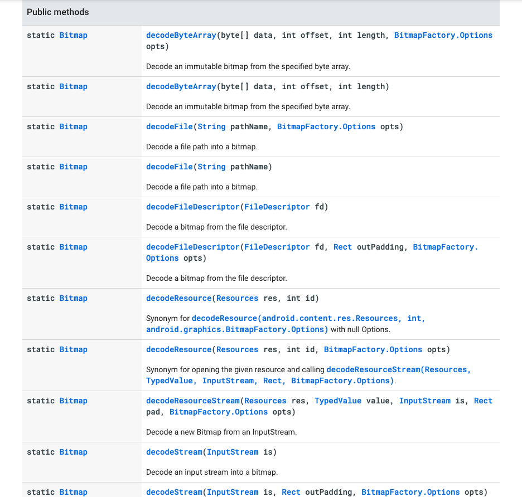This screenshot has height=497, width=522.
Task: Click Bitmap return type beside four-argument decodeByteArray
Action: click(73, 35)
